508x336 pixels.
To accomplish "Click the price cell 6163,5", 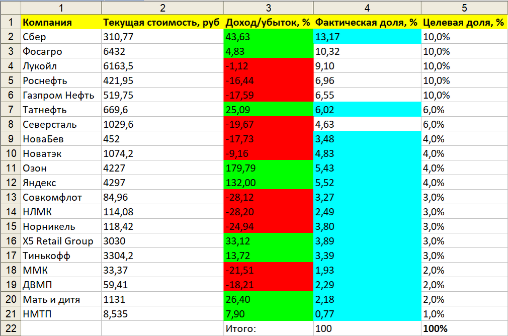I will pyautogui.click(x=162, y=66).
